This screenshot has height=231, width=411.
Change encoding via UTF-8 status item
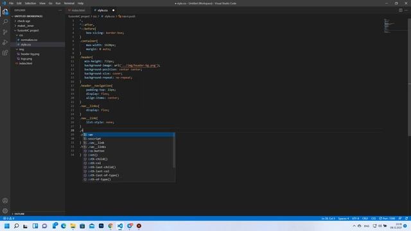pos(355,218)
